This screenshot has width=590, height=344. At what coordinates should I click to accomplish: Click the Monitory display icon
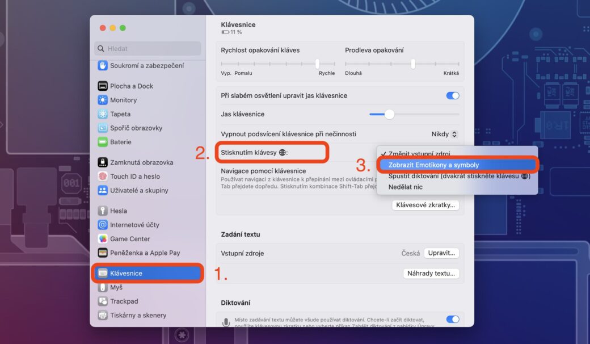(x=103, y=100)
